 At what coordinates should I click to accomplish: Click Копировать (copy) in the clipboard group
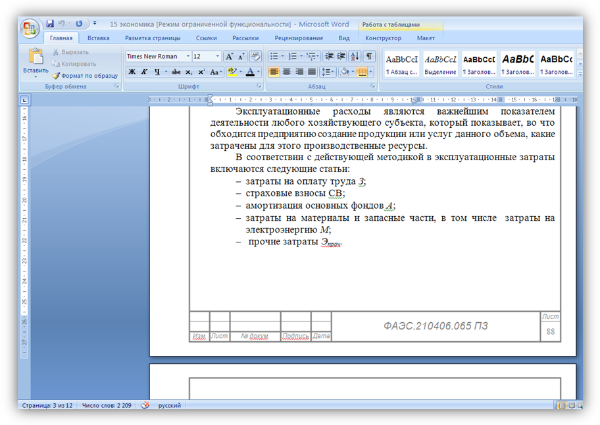[x=74, y=64]
